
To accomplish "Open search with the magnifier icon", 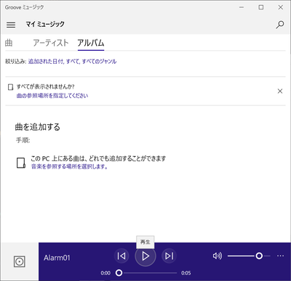I will [x=280, y=25].
